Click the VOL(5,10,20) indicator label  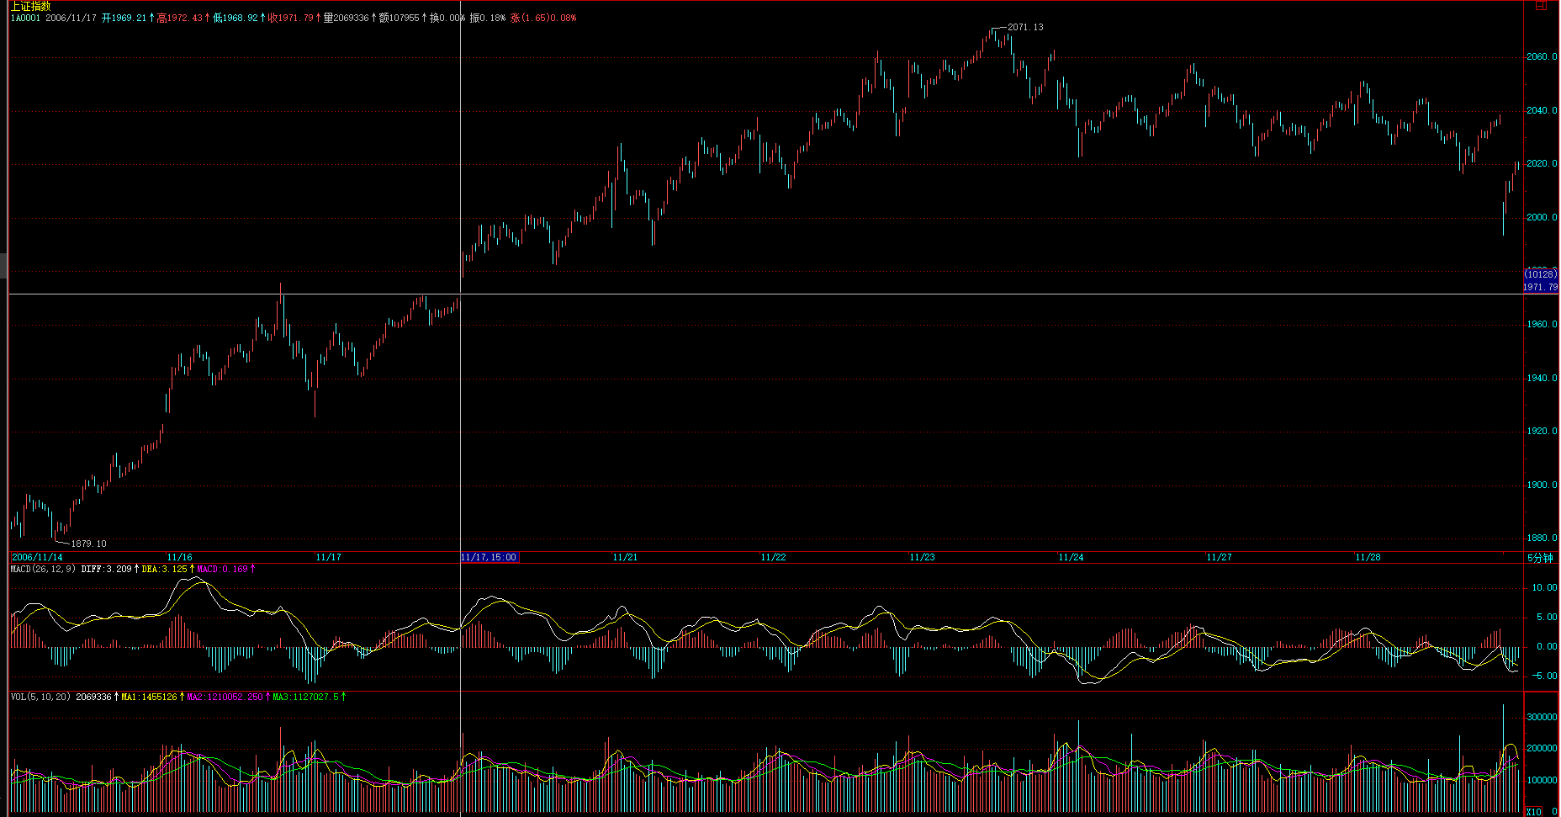pos(40,697)
